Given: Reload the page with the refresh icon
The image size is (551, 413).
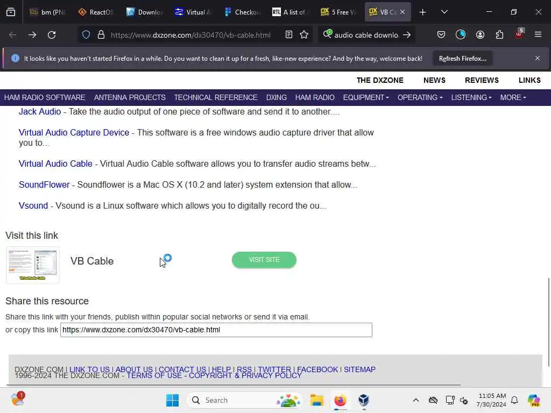Looking at the screenshot, I should pyautogui.click(x=52, y=35).
